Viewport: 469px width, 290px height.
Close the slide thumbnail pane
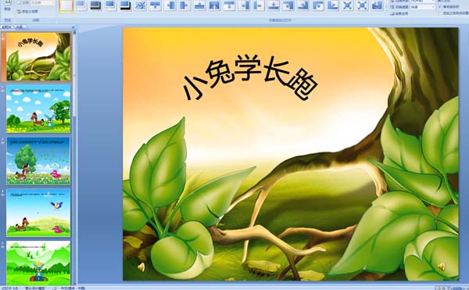point(73,27)
